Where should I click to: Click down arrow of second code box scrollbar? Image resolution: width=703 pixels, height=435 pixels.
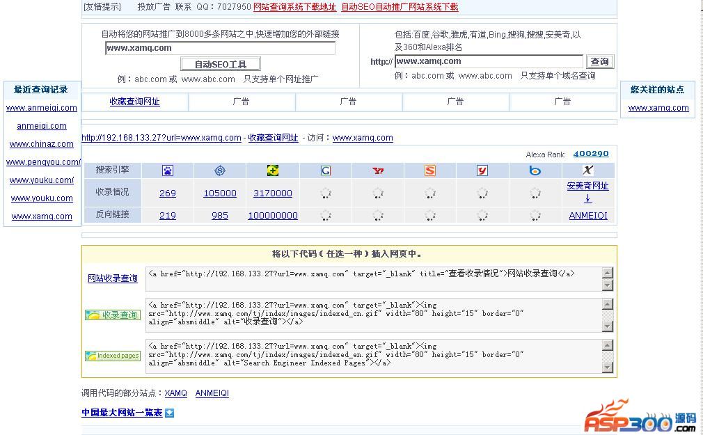coord(608,326)
